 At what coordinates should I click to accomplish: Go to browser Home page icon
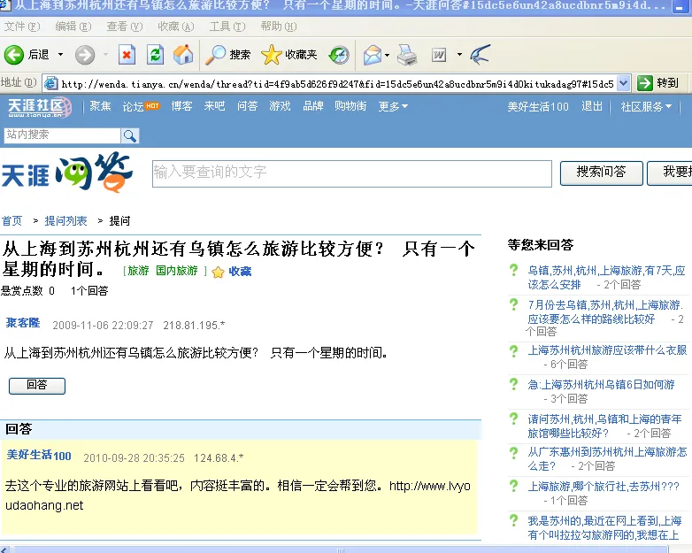(183, 55)
